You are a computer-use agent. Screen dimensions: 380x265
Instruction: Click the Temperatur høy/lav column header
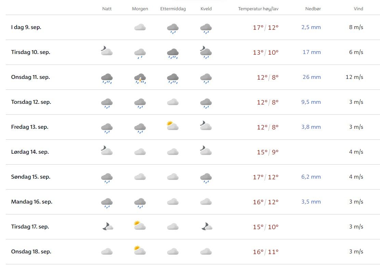(258, 9)
